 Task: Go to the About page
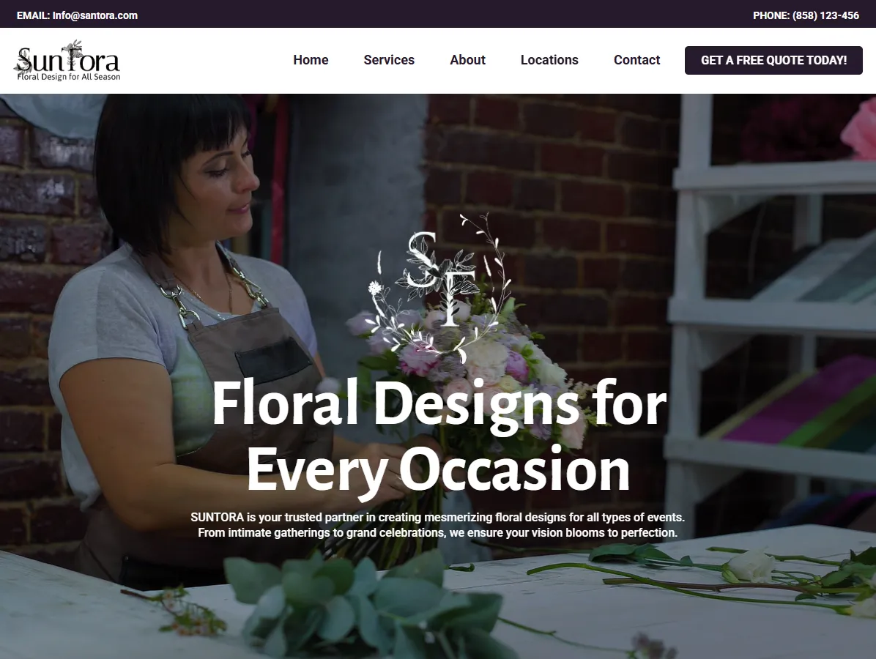467,60
